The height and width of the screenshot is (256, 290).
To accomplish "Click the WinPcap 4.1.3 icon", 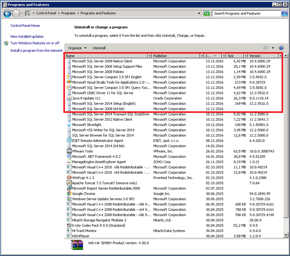I will coord(69,178).
